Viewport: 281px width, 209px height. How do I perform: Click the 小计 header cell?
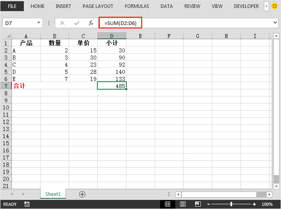pos(112,43)
